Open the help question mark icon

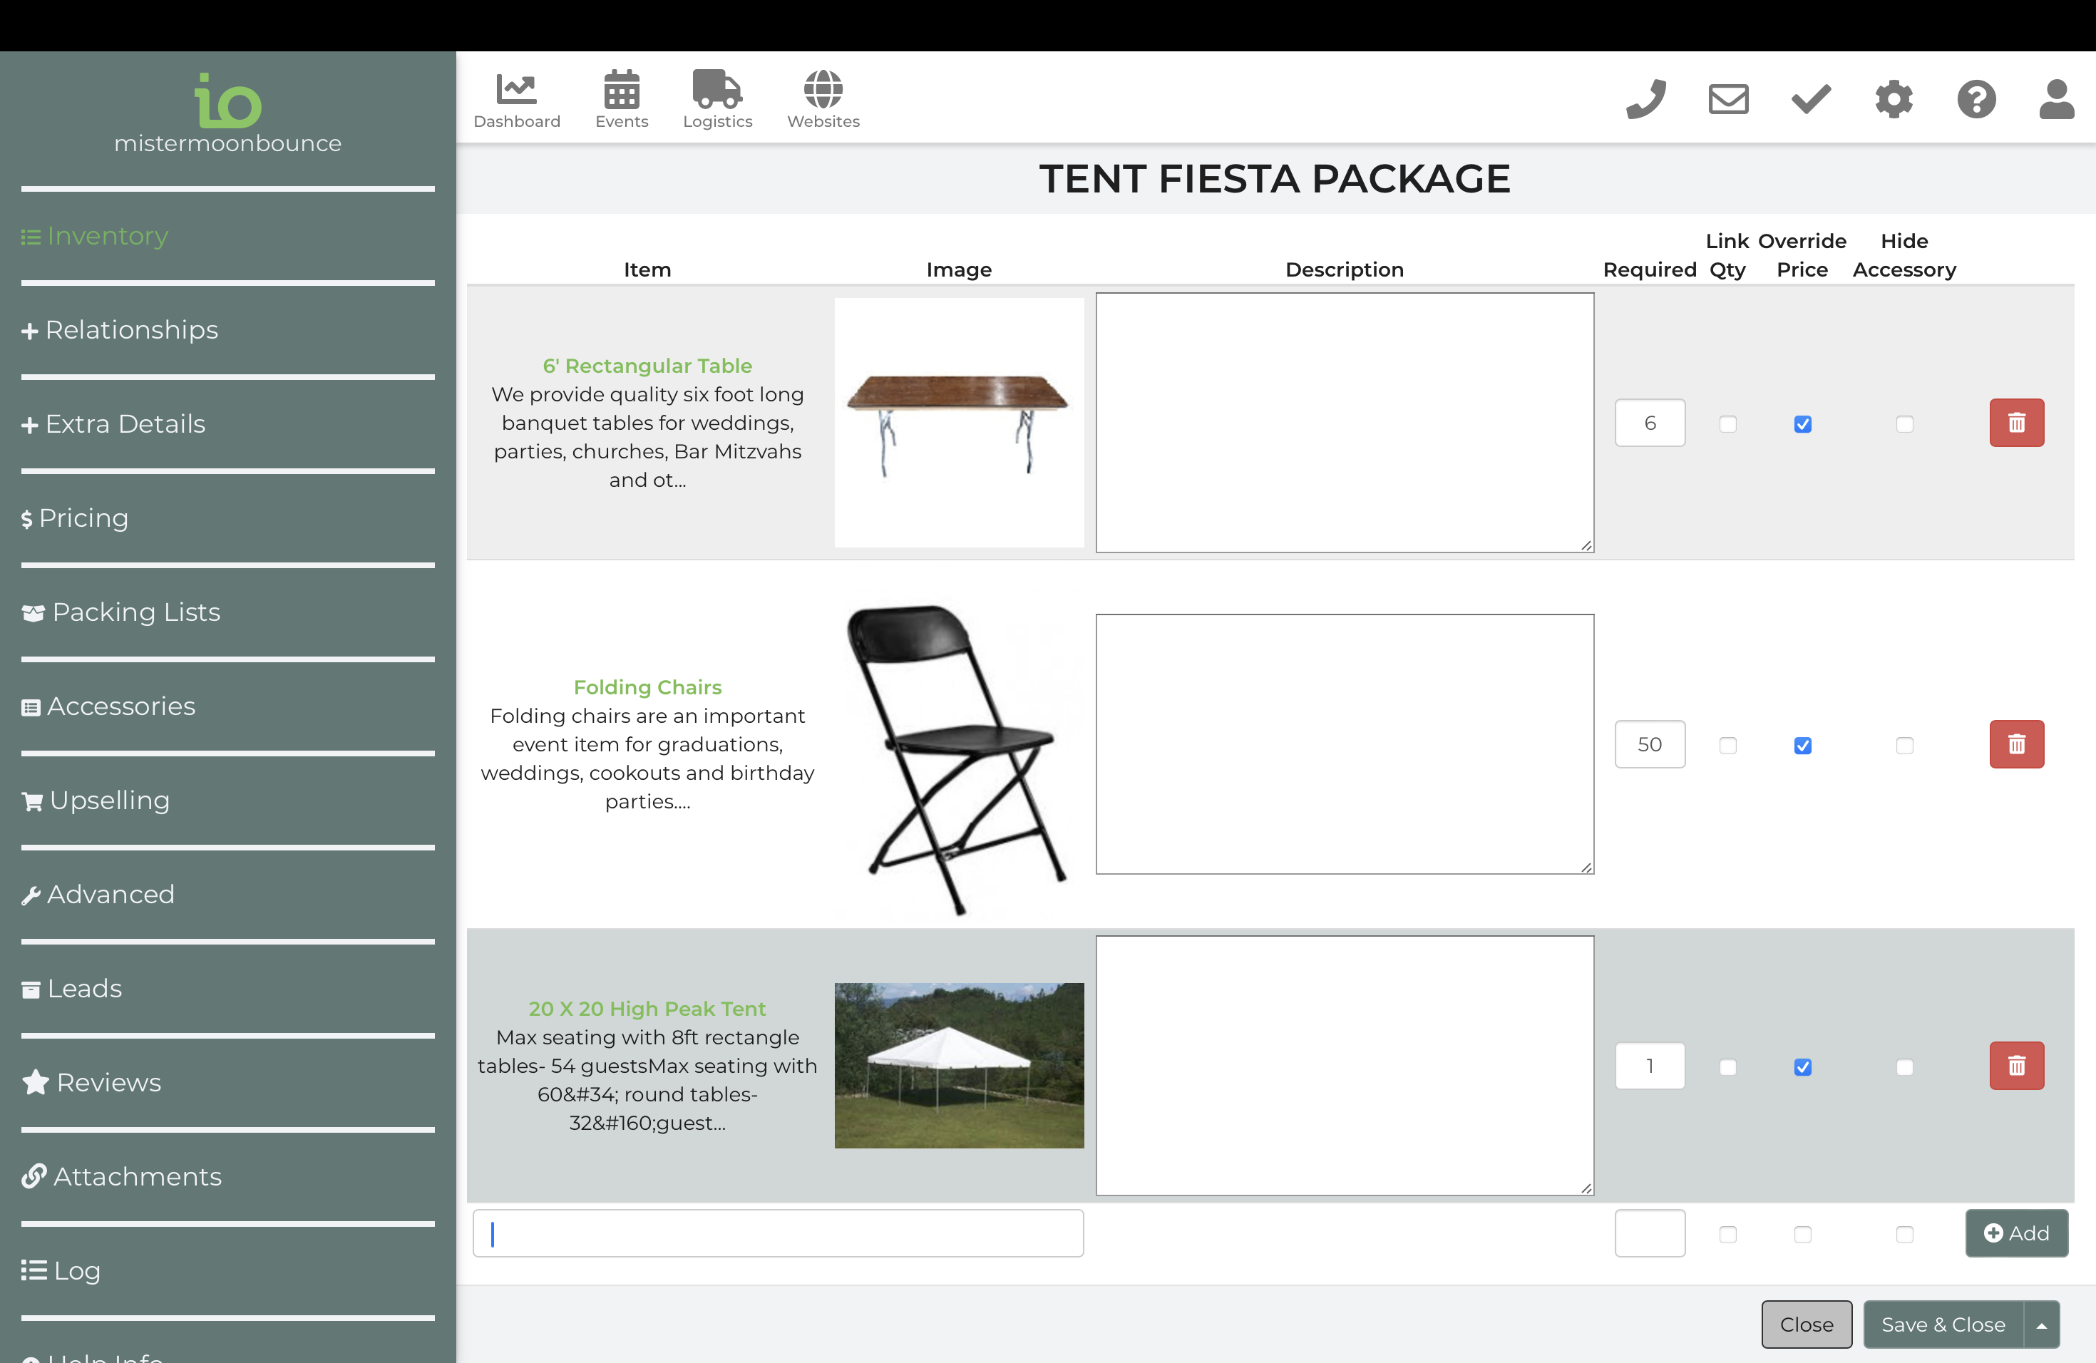1976,98
